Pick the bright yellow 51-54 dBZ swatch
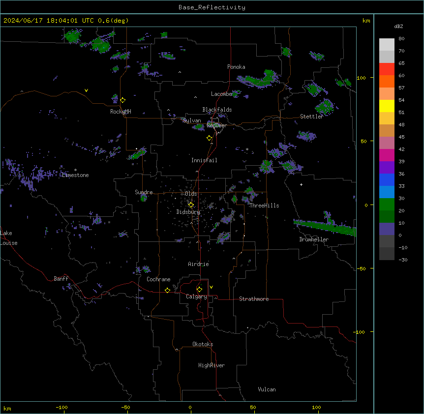This screenshot has height=414, width=424. tap(387, 106)
